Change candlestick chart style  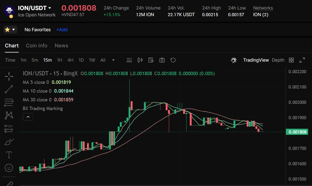coord(140,60)
